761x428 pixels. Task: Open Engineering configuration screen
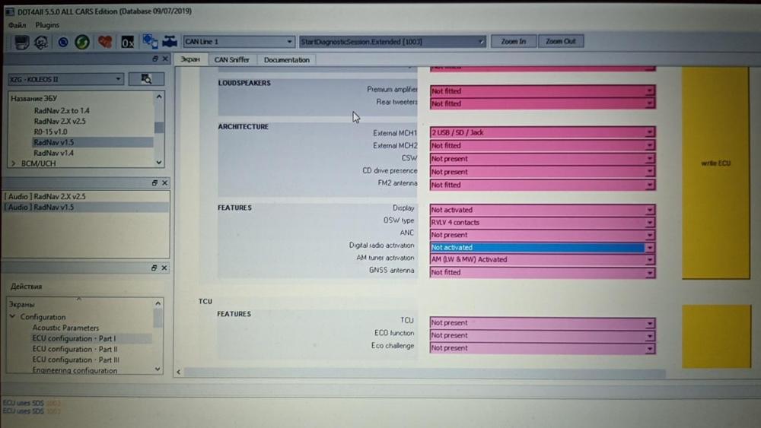(x=75, y=370)
